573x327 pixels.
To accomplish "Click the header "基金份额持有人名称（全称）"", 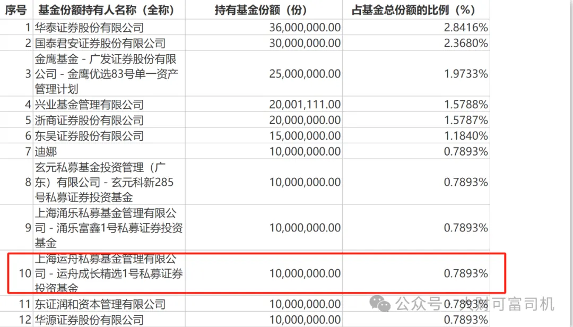I will tap(106, 10).
